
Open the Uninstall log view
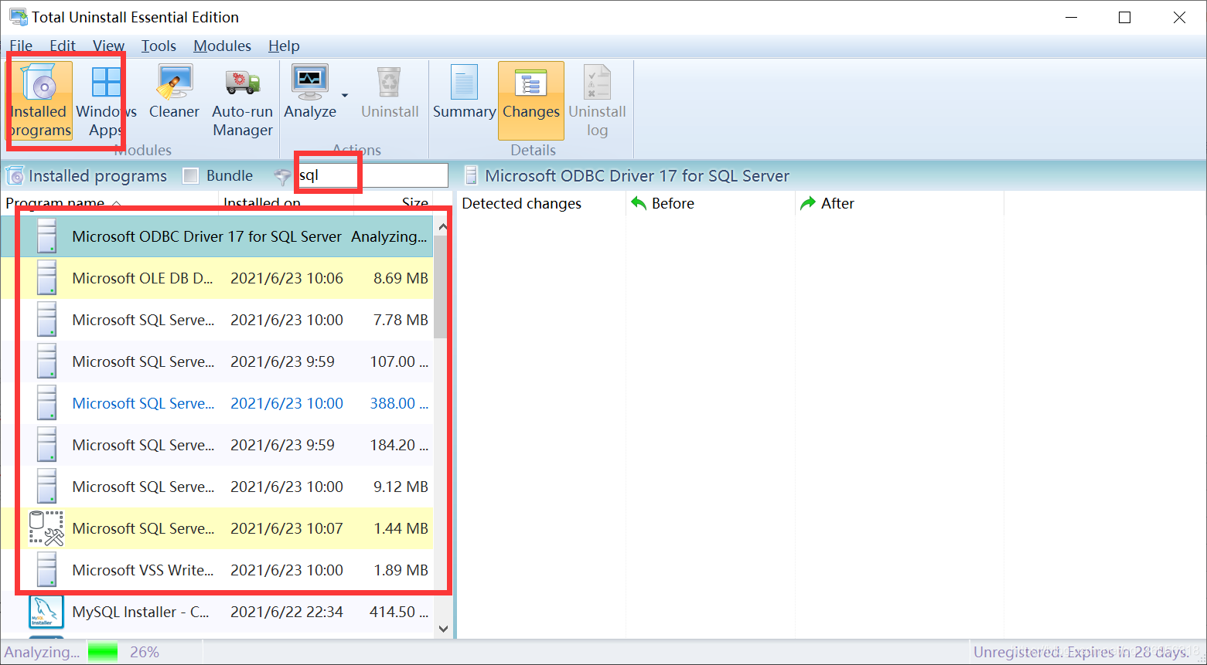tap(597, 101)
